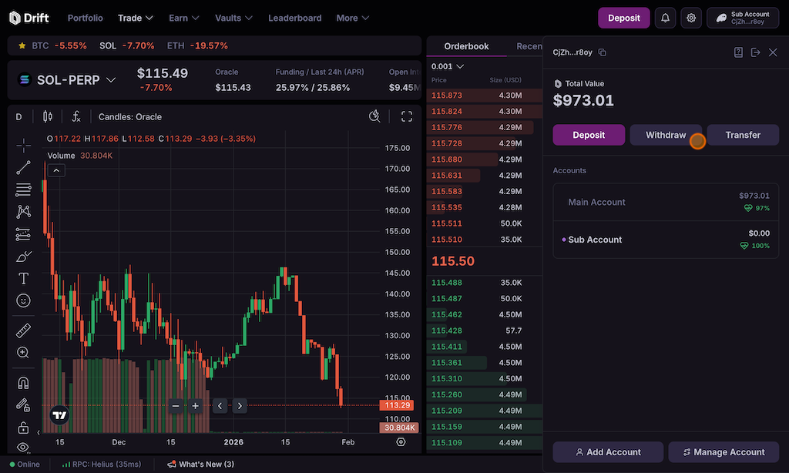Expand the Trade menu
This screenshot has height=473, width=789.
click(x=136, y=18)
